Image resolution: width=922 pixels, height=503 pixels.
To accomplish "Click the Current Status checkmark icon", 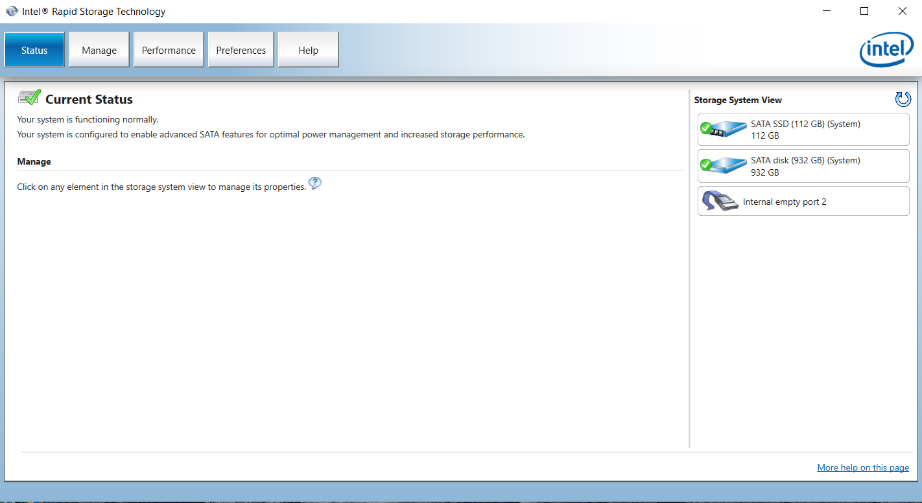I will (29, 98).
